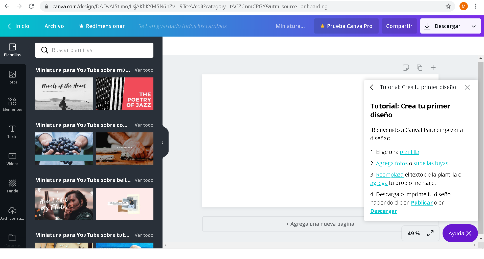The image size is (484, 259).
Task: Click the site lock icon in address bar
Action: (x=47, y=7)
